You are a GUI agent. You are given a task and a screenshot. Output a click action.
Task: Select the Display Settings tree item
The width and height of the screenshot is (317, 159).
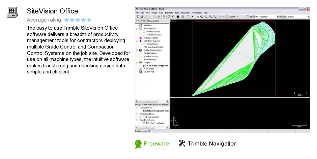[150, 53]
